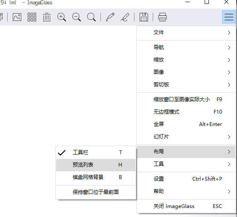Expand the 文件 submenu
Image resolution: width=237 pixels, height=217 pixels.
pos(186,32)
